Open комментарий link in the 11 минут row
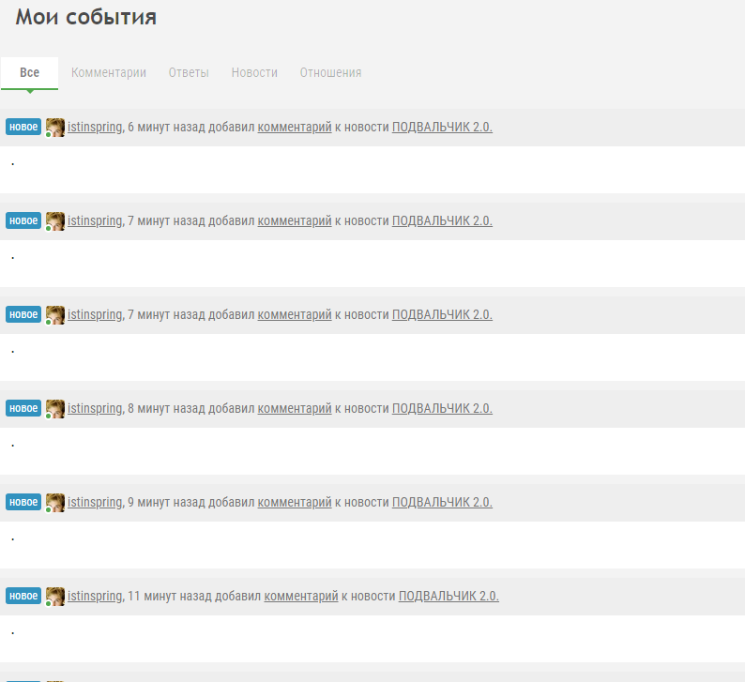This screenshot has height=682, width=745. click(x=301, y=596)
